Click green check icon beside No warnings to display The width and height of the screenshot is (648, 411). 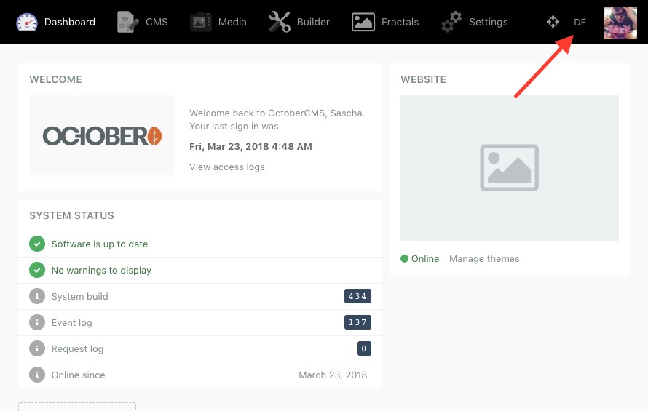(x=37, y=270)
